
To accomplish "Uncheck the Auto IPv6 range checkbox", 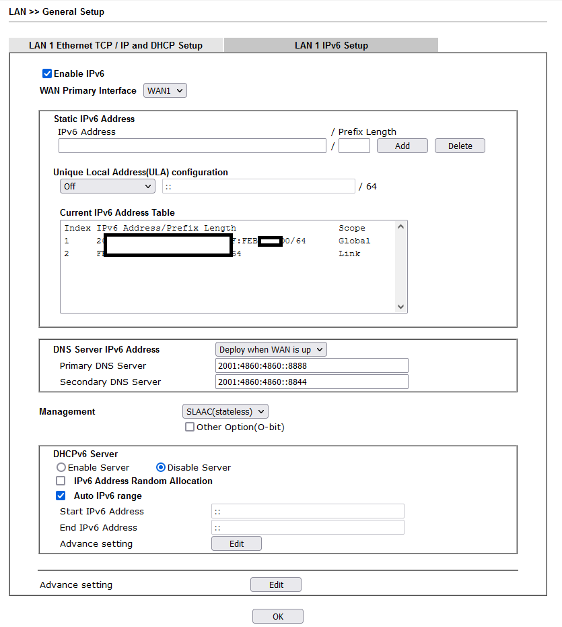I will 61,496.
